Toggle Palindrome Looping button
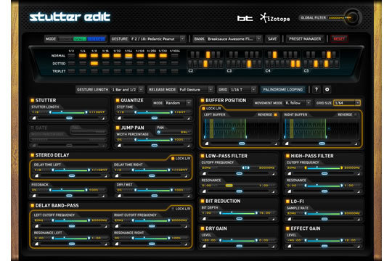 (283, 89)
